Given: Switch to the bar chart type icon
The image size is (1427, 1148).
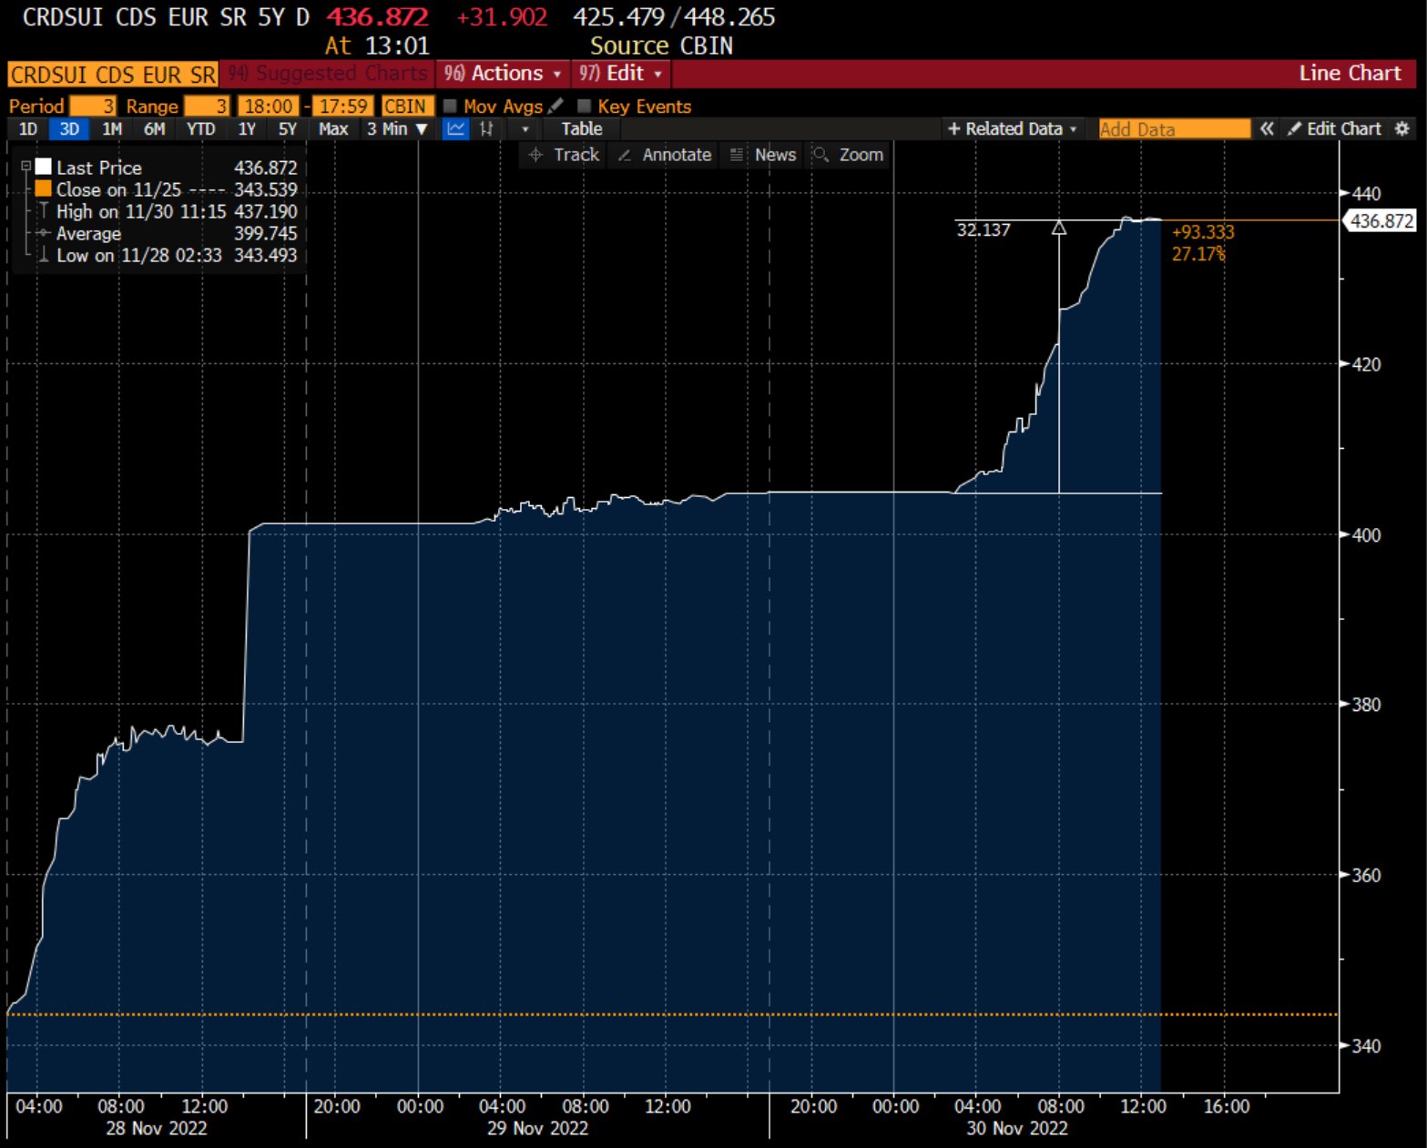Looking at the screenshot, I should [x=487, y=129].
